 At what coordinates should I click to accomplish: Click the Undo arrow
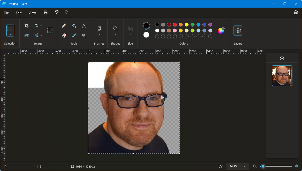click(57, 12)
